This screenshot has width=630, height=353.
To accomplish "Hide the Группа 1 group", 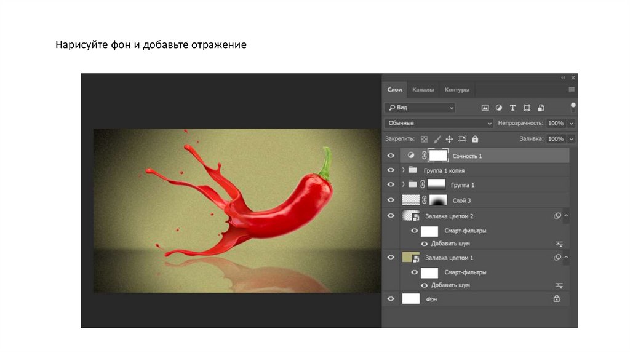I will (391, 184).
